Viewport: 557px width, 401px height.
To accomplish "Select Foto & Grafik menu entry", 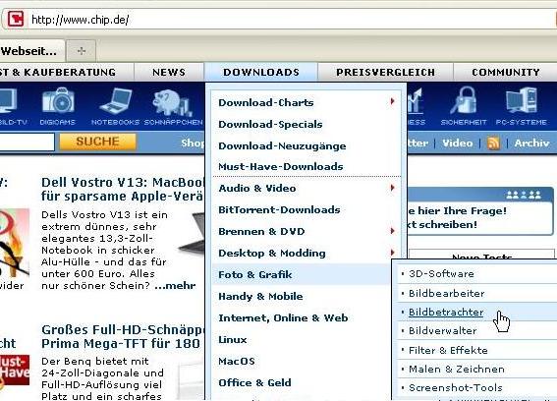I will (x=302, y=274).
